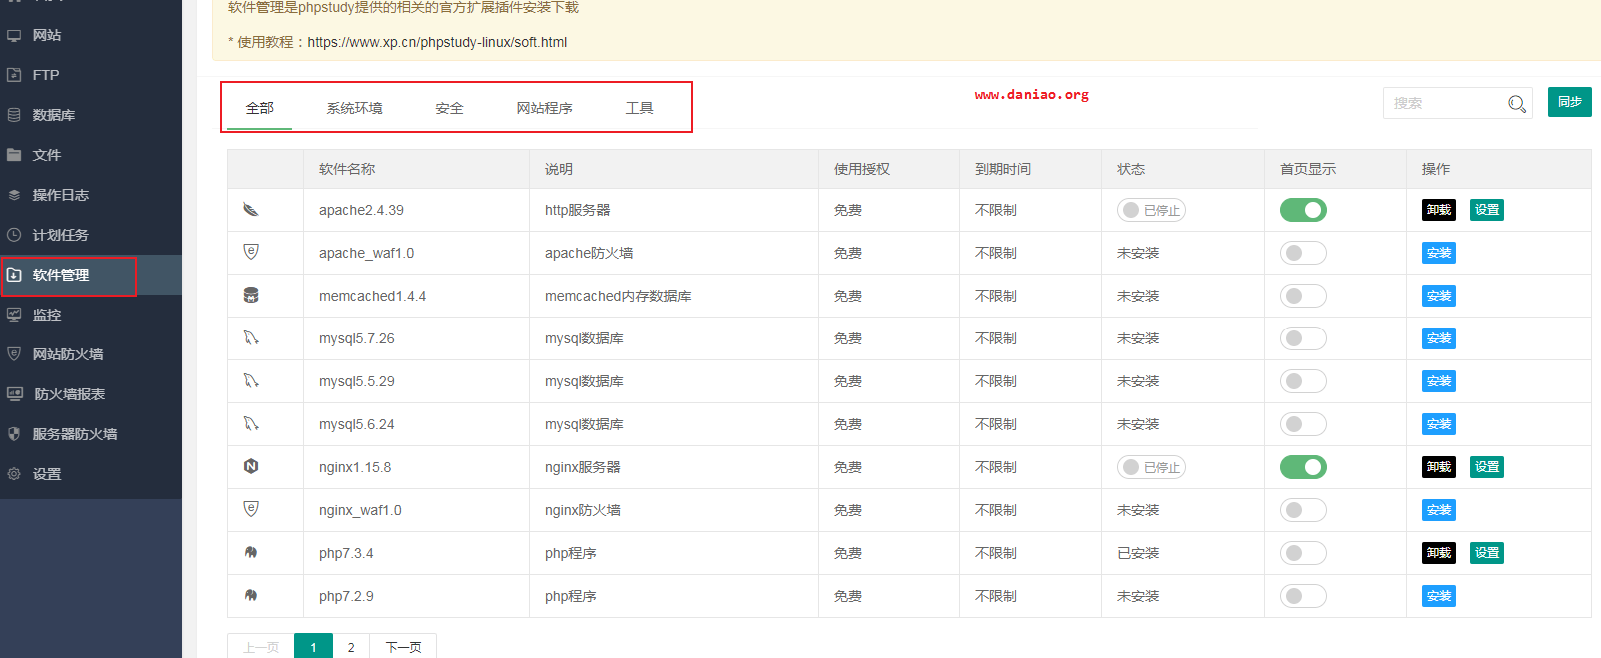Install nginx_waf1.0 with 安装 button
The height and width of the screenshot is (658, 1601).
tap(1439, 510)
